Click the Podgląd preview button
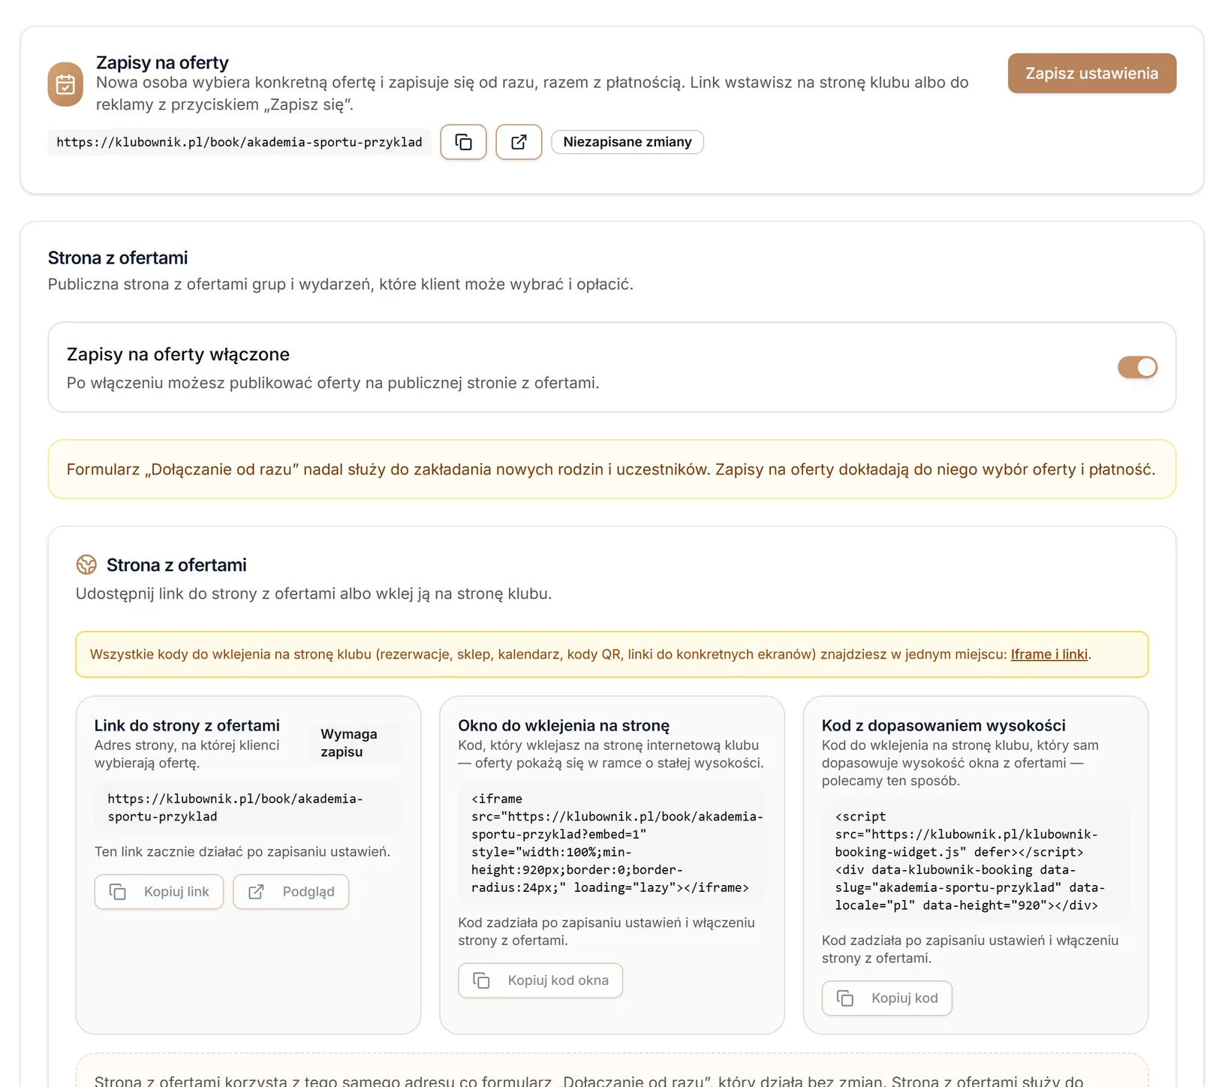Image resolution: width=1231 pixels, height=1087 pixels. pyautogui.click(x=290, y=892)
